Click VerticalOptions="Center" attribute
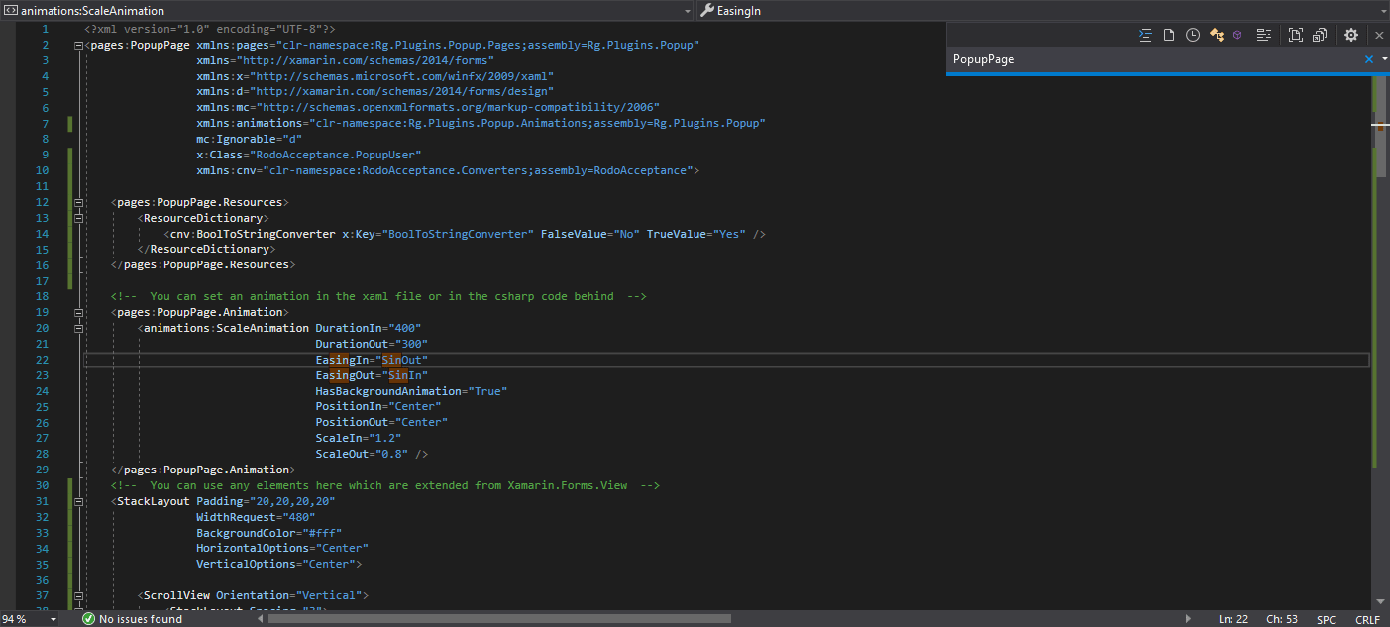This screenshot has height=627, width=1390. [275, 564]
